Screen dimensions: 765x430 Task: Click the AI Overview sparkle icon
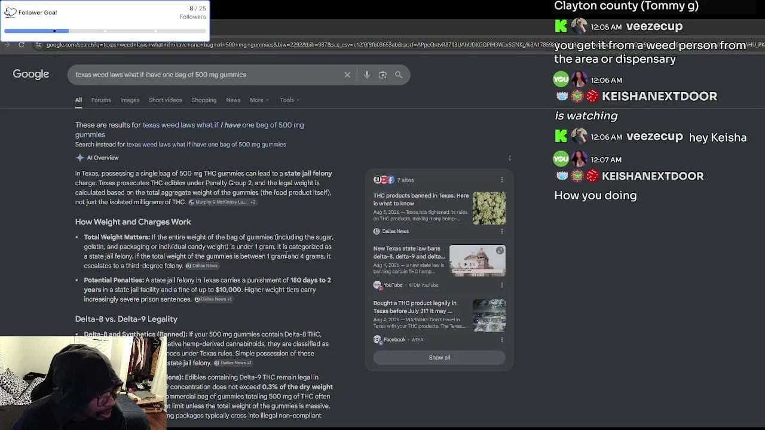[x=80, y=158]
